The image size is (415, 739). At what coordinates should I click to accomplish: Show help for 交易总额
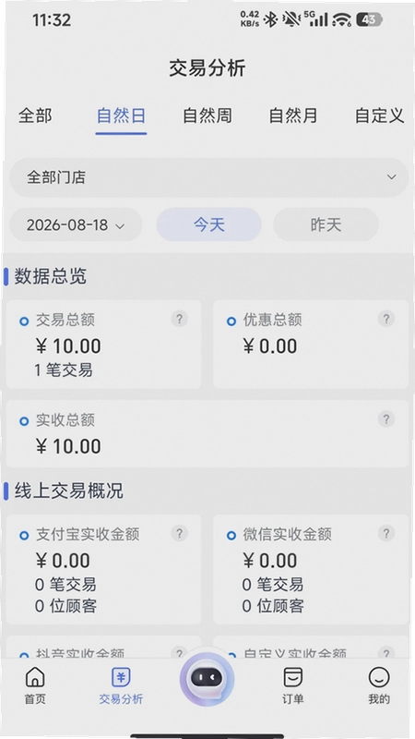[179, 319]
